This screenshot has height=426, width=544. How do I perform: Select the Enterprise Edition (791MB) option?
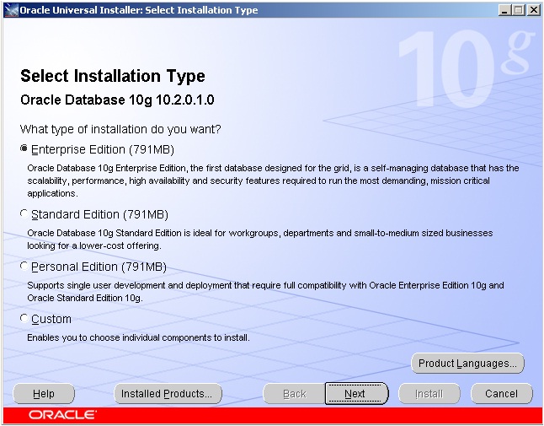[x=24, y=149]
